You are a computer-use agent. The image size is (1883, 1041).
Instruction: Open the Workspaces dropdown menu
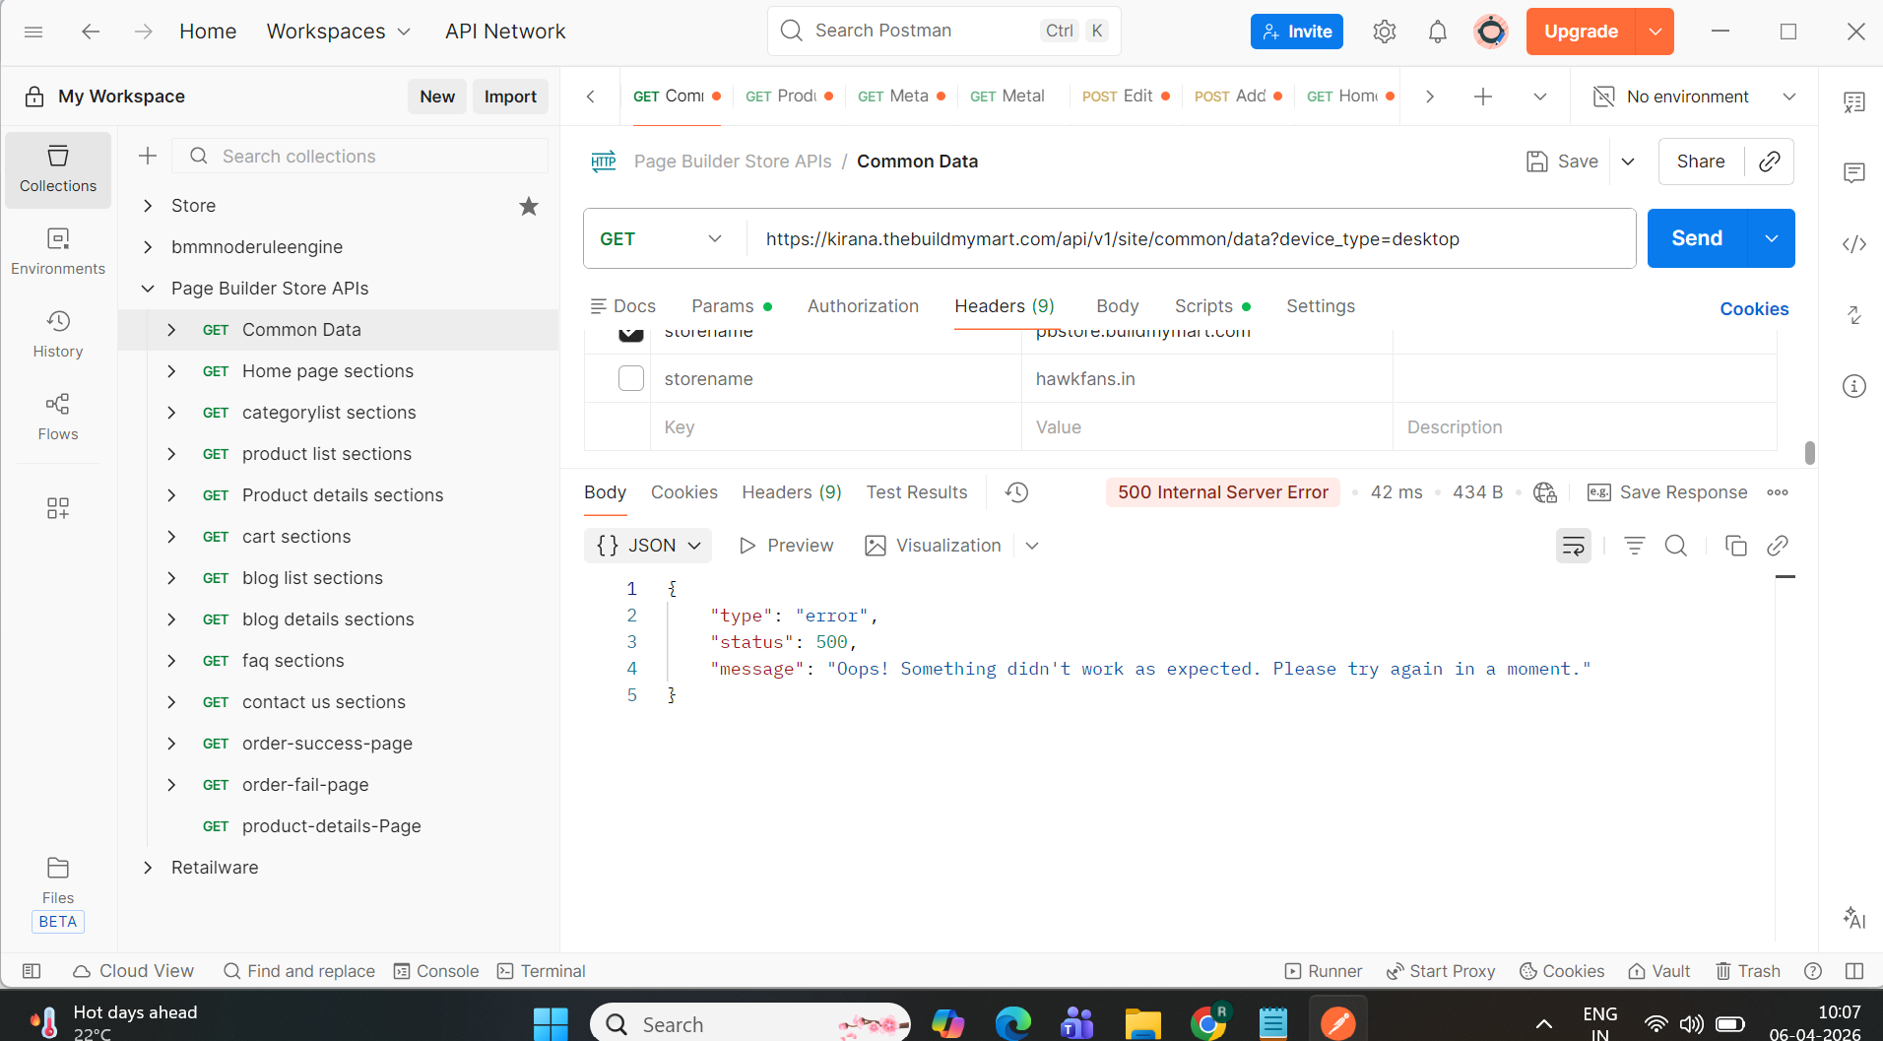339,32
